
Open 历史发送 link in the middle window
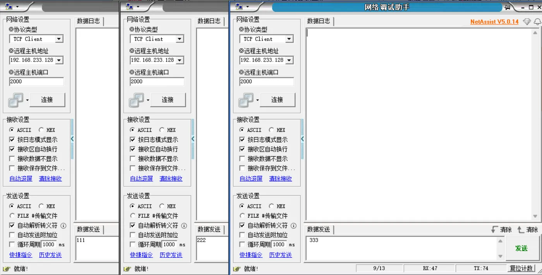(171, 255)
